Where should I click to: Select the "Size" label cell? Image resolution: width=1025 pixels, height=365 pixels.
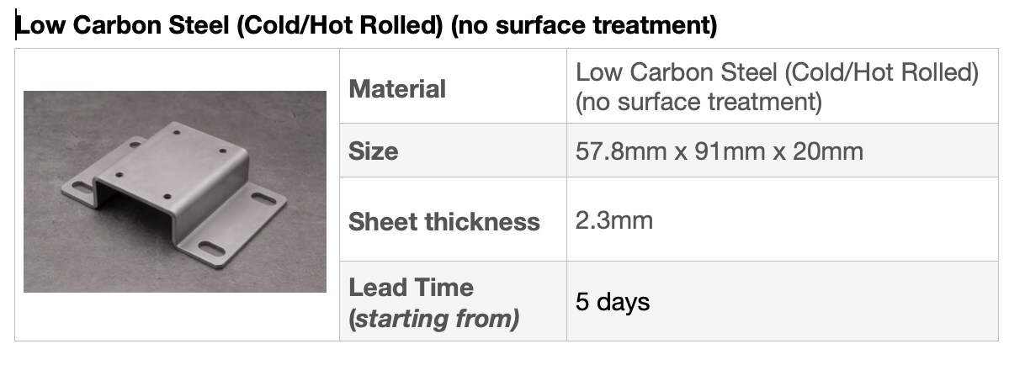coord(374,151)
